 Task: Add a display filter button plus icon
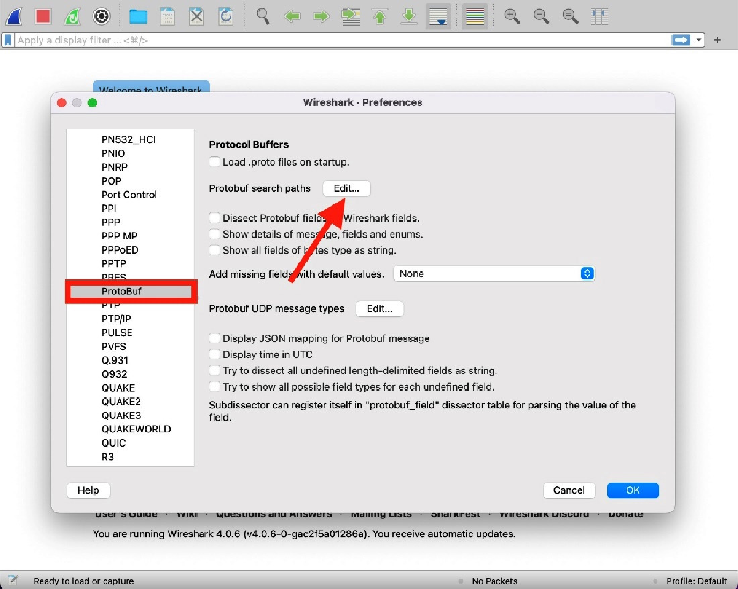coord(717,40)
